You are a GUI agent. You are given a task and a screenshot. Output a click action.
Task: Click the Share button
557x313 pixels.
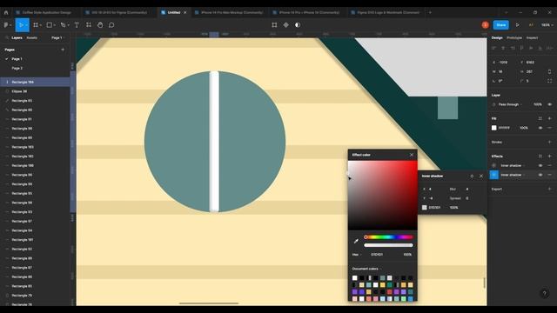pyautogui.click(x=501, y=25)
